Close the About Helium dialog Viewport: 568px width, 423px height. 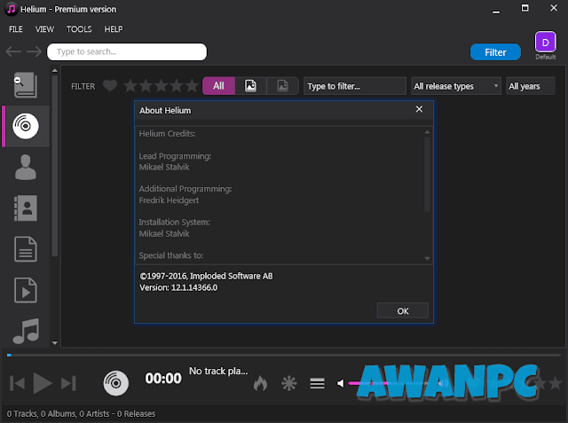pos(419,109)
